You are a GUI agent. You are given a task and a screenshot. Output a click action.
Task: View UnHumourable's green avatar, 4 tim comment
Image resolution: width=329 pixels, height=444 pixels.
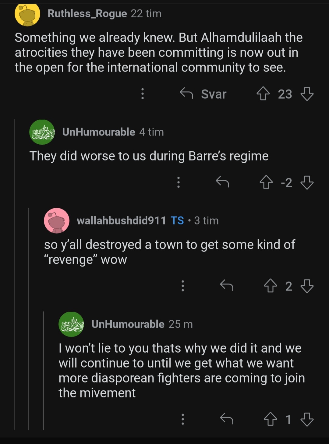coord(42,132)
